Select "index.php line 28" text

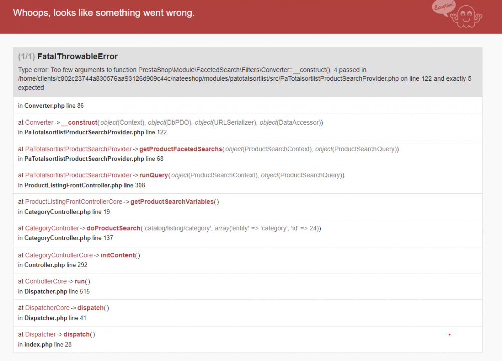coord(48,344)
